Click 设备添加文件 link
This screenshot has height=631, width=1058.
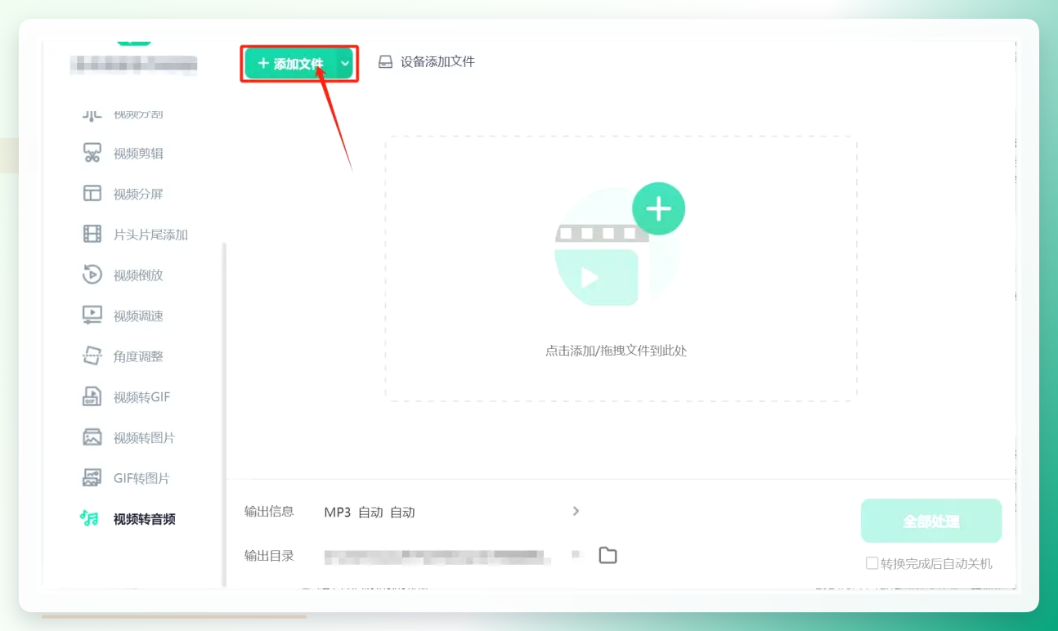[x=437, y=62]
